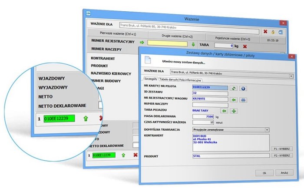Click refresh icon beside NR KARTY/NR PILOTA field
304x195 pixels.
pyautogui.click(x=233, y=88)
